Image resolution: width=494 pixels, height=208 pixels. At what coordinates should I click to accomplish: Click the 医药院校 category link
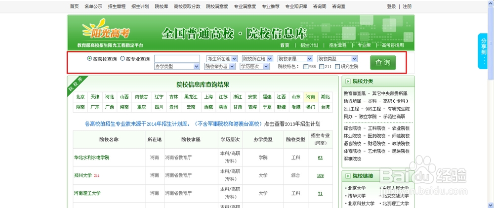tap(376, 136)
